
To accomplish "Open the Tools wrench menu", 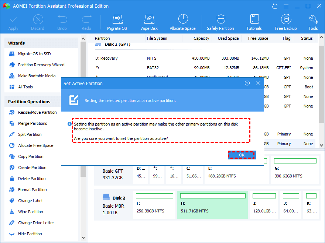I will coord(313,22).
